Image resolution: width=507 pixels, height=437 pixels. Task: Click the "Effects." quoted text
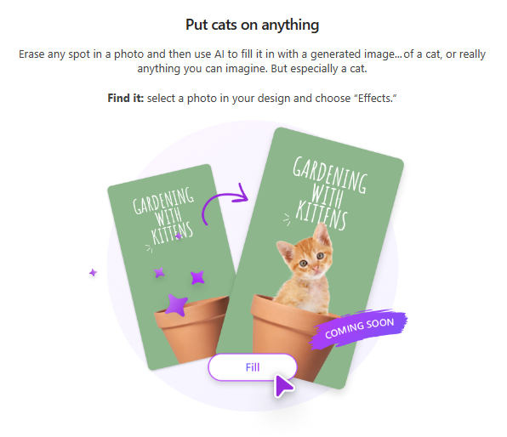click(377, 98)
